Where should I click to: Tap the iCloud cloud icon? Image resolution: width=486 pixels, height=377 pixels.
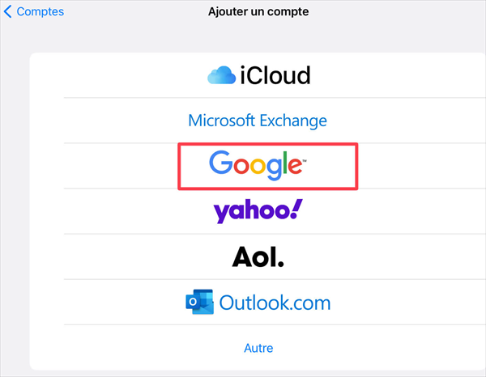click(x=220, y=75)
